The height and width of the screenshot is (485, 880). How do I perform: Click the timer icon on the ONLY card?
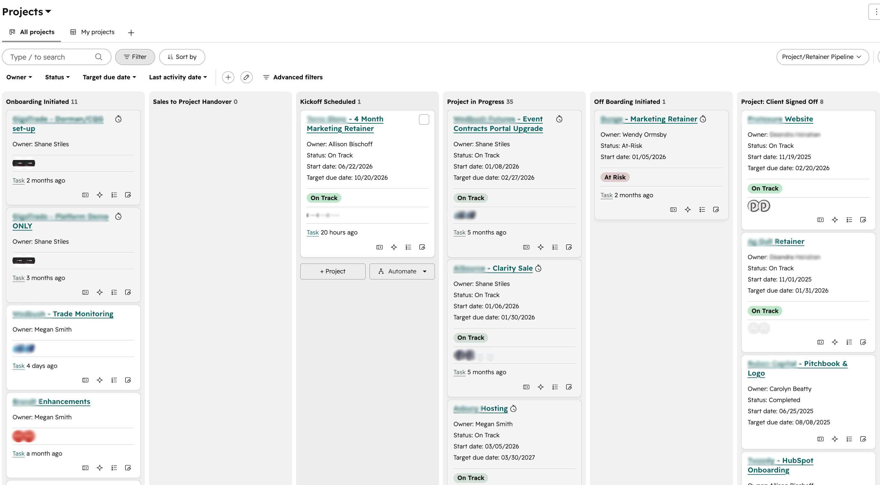[118, 217]
